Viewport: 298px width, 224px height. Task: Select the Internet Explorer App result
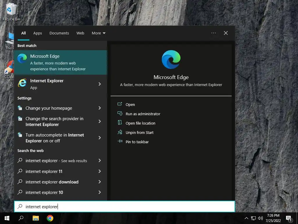[61, 84]
